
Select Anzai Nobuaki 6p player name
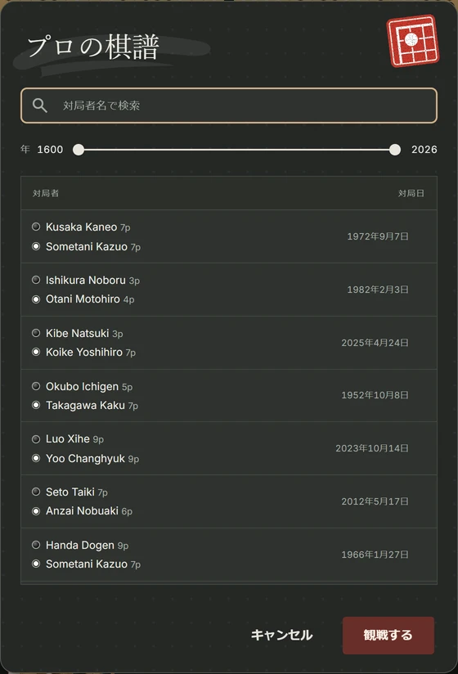[x=89, y=511]
